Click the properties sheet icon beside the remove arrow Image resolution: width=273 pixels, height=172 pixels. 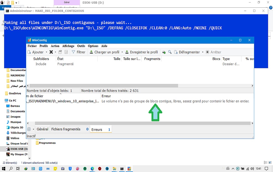pos(60,52)
